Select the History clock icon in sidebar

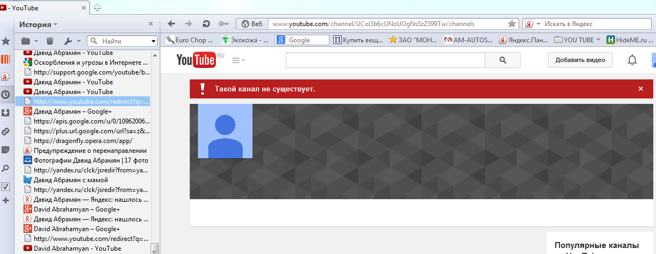[6, 95]
